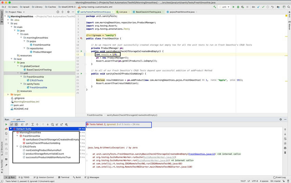
Task: Open Event Log from the status bar
Action: tap(280, 177)
